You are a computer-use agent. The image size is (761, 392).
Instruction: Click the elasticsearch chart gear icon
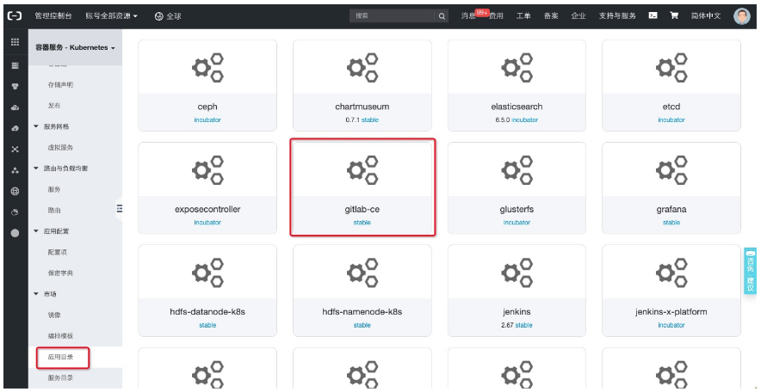pos(517,67)
